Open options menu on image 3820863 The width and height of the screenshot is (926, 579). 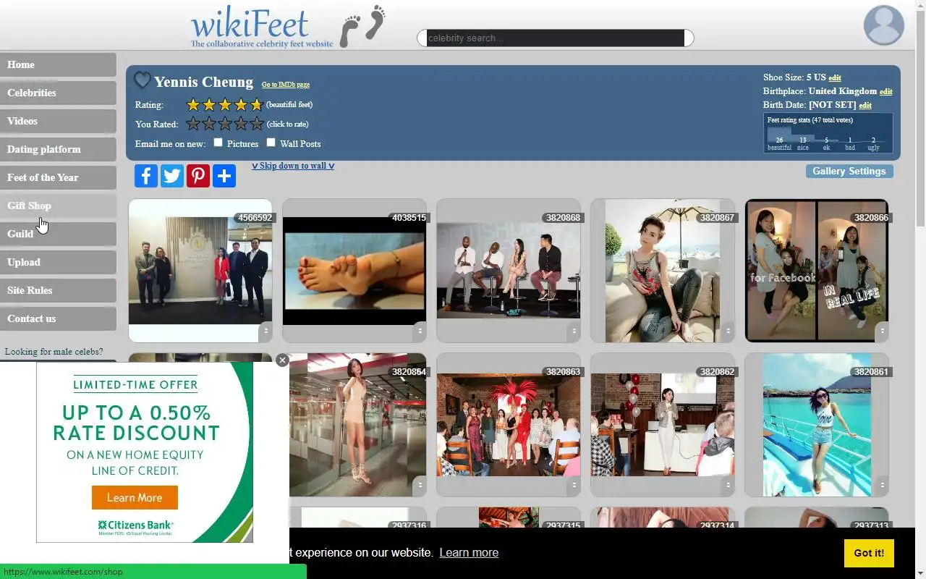click(x=574, y=485)
